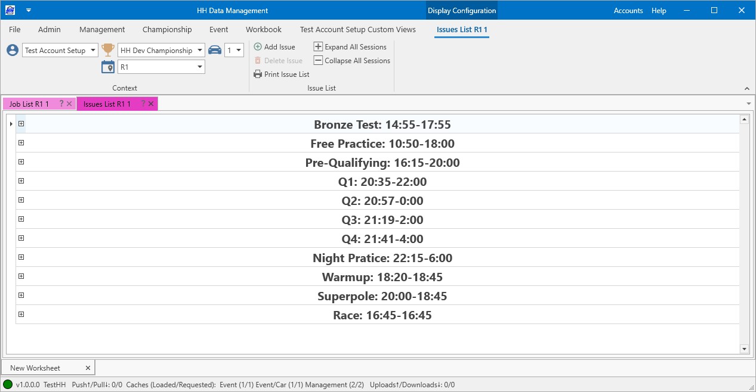Click the user account profile icon
The height and width of the screenshot is (392, 756).
[13, 51]
